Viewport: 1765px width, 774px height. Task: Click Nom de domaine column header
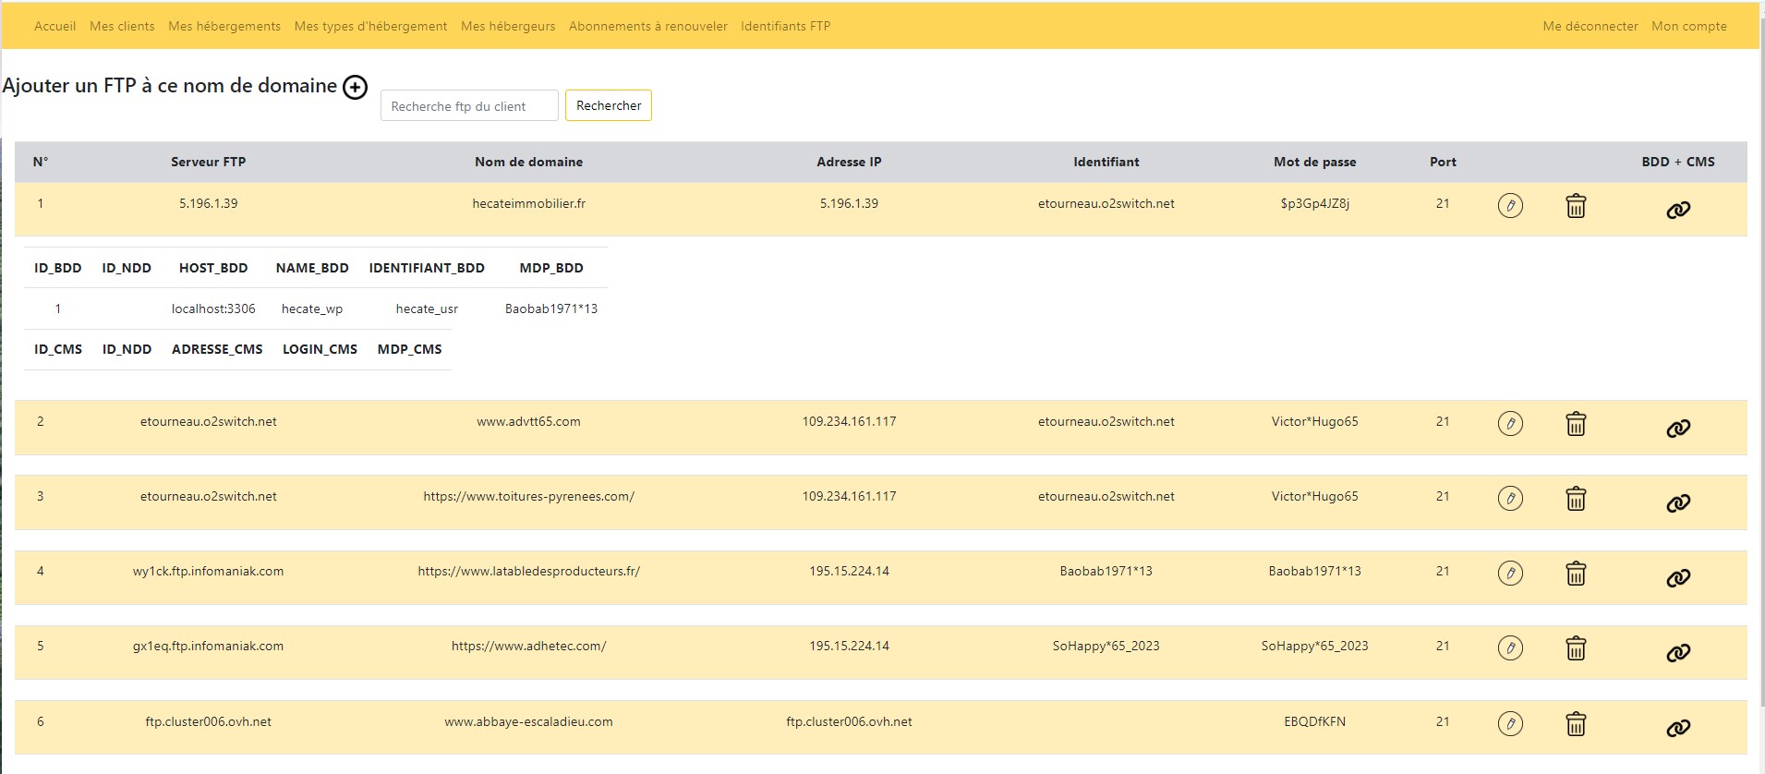(x=528, y=162)
